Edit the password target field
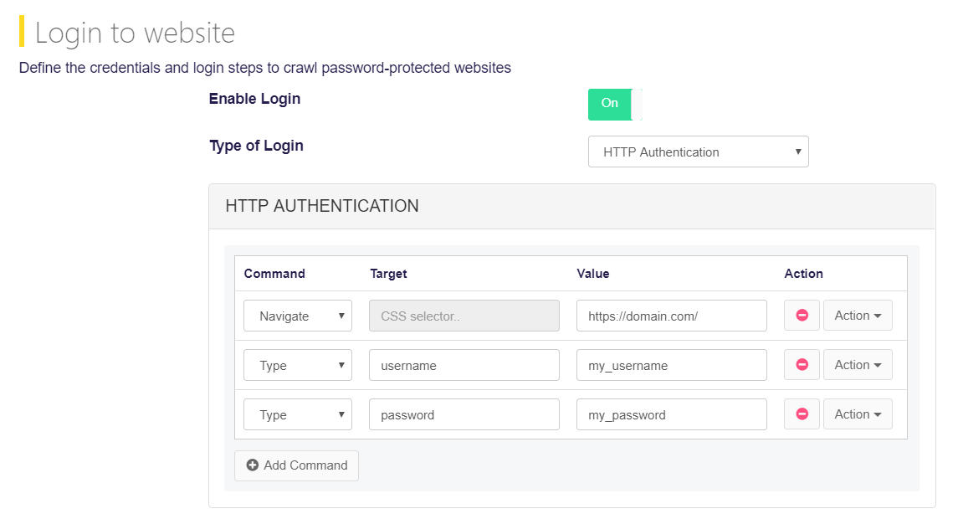Screen dimensions: 963x519 (x=464, y=414)
